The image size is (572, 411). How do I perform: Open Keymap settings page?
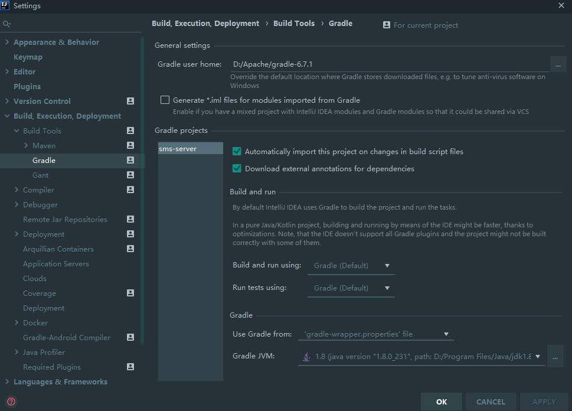tap(28, 57)
